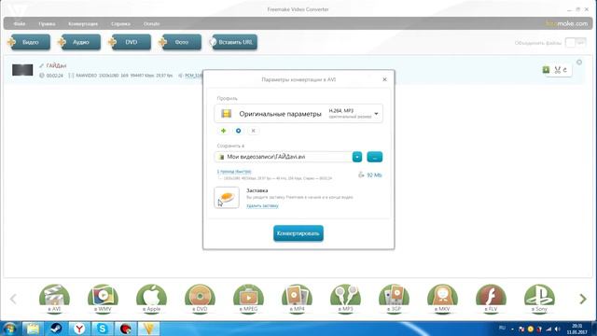Choose the в FLV output format
Screen dimensions: 597x336
pos(491,299)
